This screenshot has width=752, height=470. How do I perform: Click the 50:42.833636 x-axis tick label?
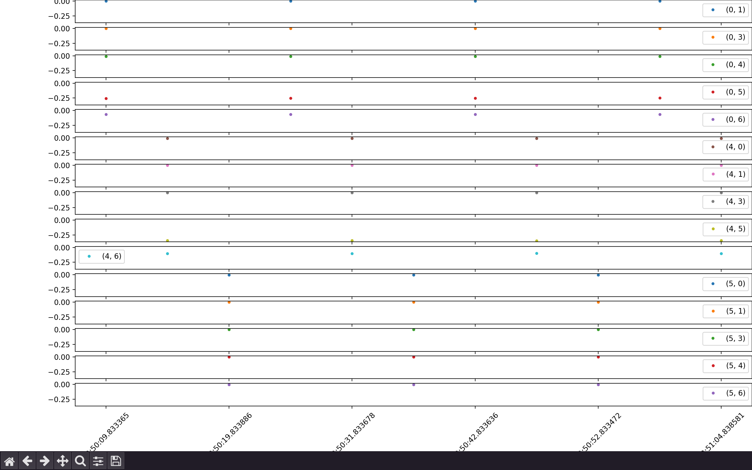click(477, 433)
